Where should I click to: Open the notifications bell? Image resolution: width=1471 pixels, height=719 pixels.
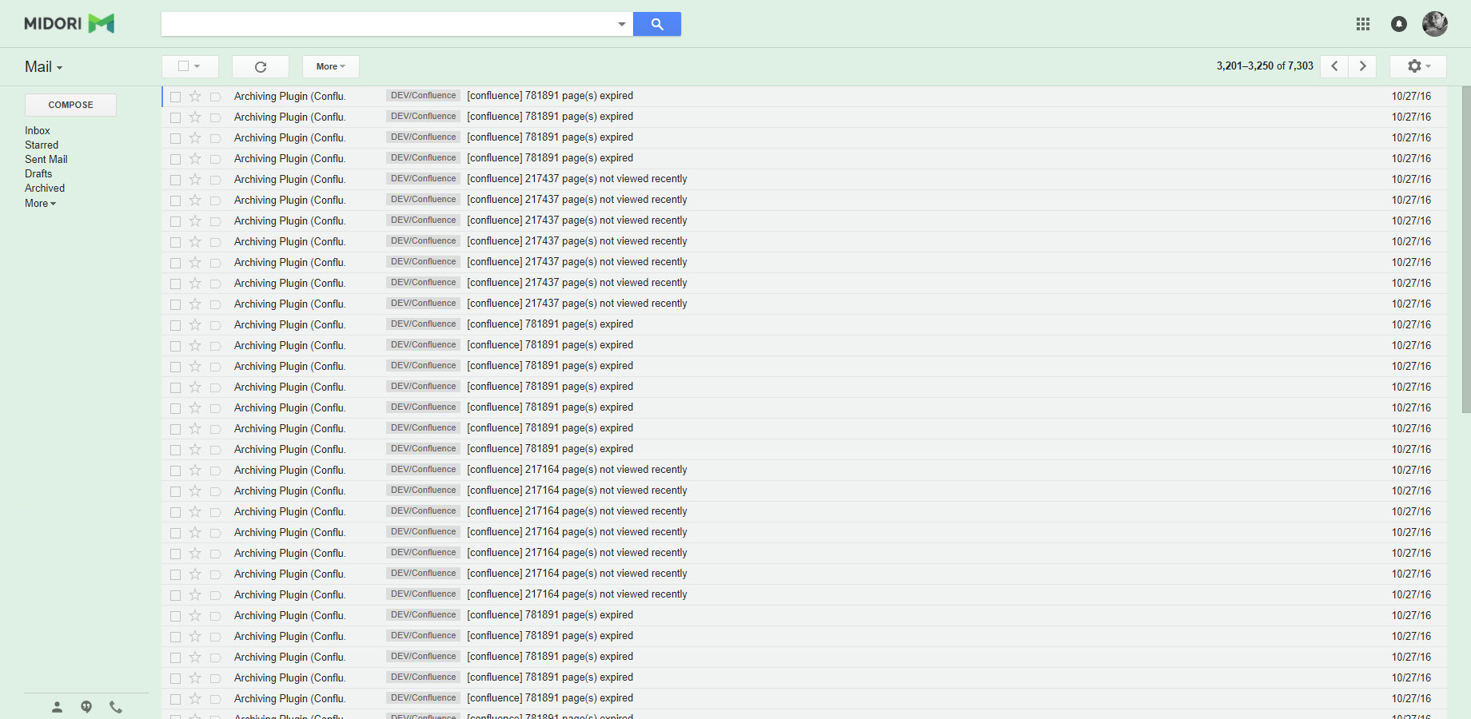1399,24
